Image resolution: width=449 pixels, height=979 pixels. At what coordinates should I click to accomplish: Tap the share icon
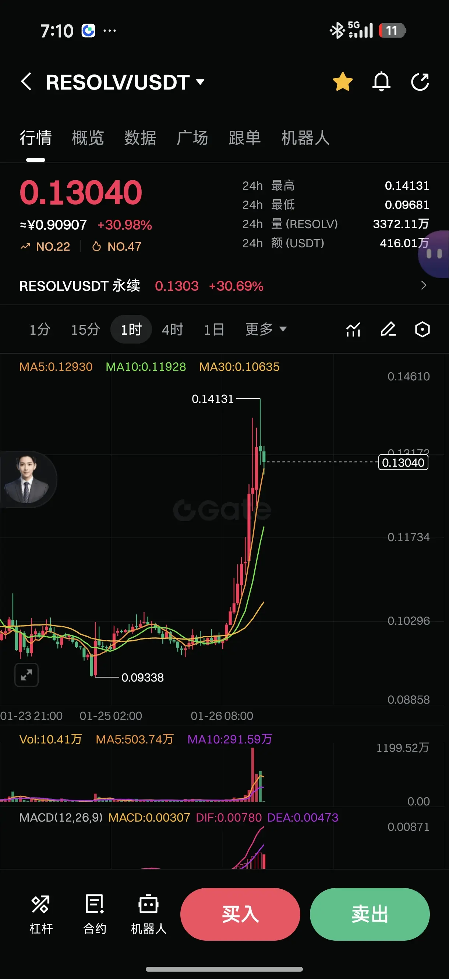420,82
